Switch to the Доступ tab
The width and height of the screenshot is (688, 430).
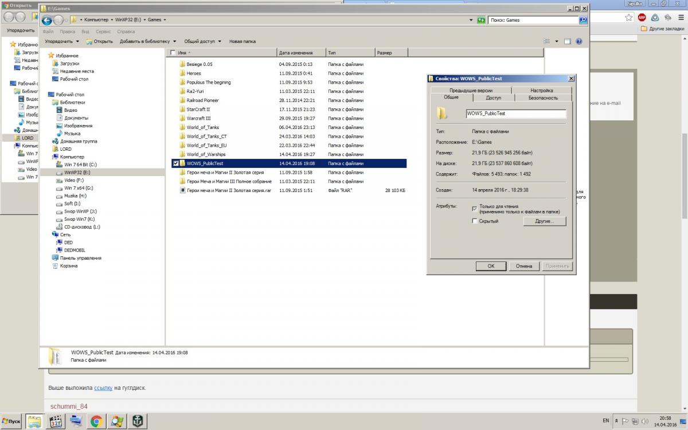click(493, 97)
